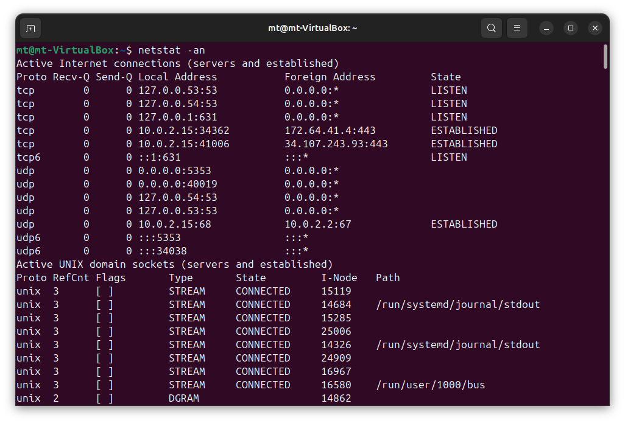Open the hamburger main menu

[x=517, y=28]
